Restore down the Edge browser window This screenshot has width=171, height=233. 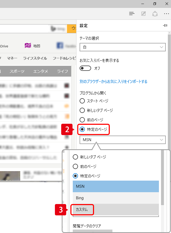tap(155, 4)
